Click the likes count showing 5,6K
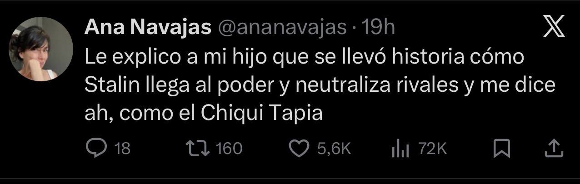The width and height of the screenshot is (580, 184). [334, 149]
